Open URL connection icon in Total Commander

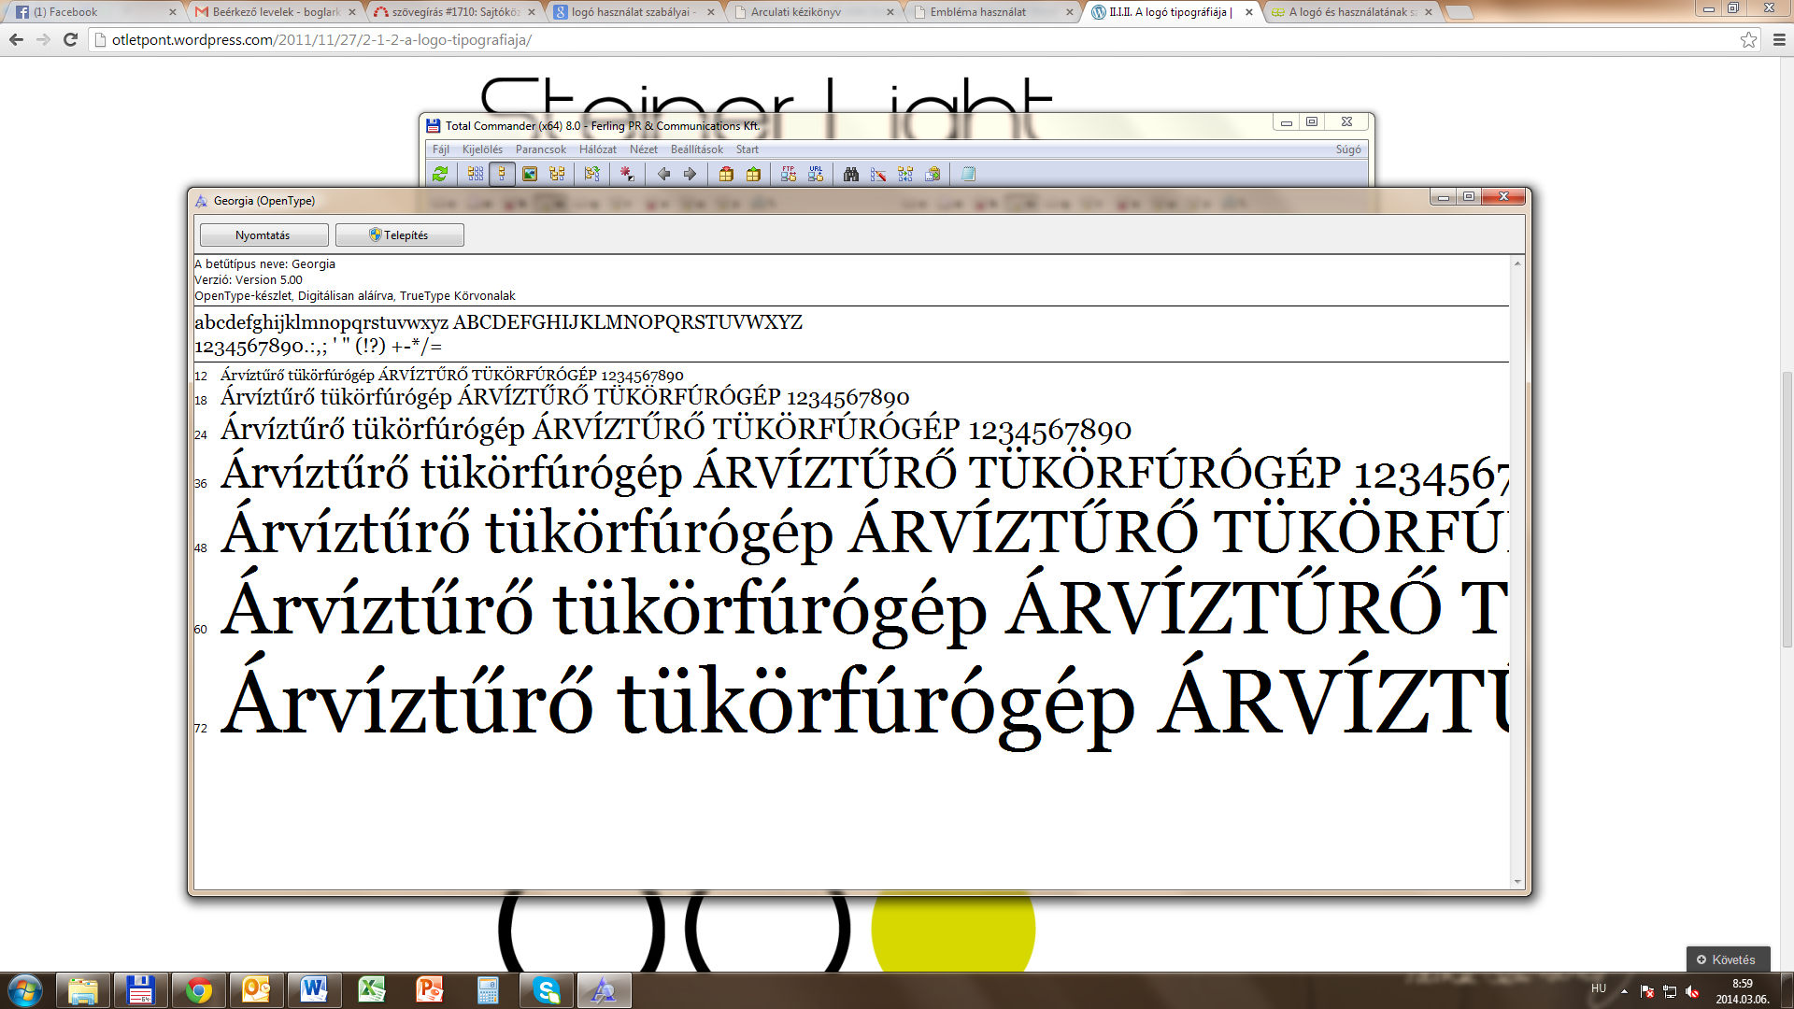click(816, 174)
